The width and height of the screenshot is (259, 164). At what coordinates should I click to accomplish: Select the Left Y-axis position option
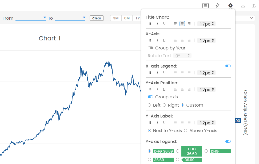149,105
